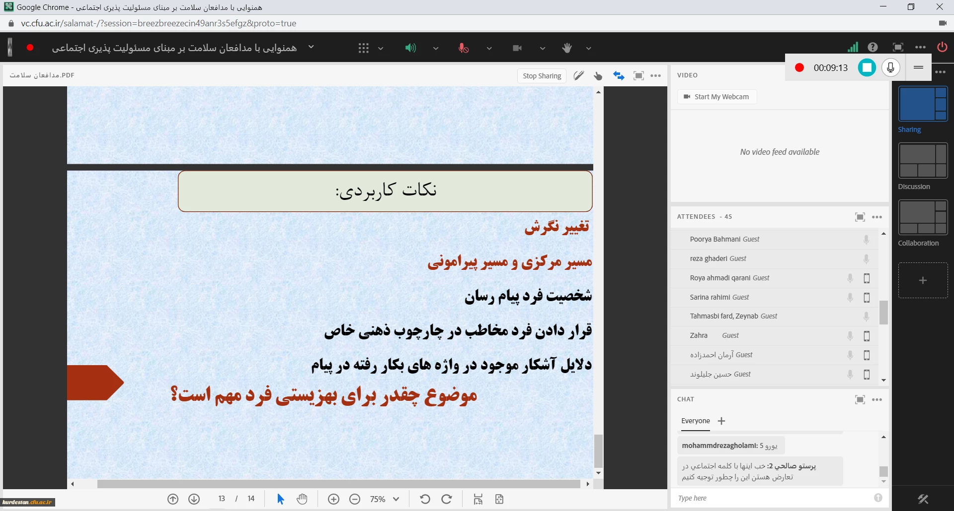
Task: Toggle the webcam icon in top bar
Action: pos(517,48)
